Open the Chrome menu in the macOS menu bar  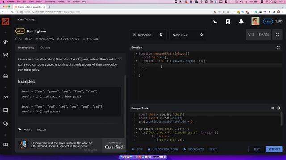pos(11,1)
